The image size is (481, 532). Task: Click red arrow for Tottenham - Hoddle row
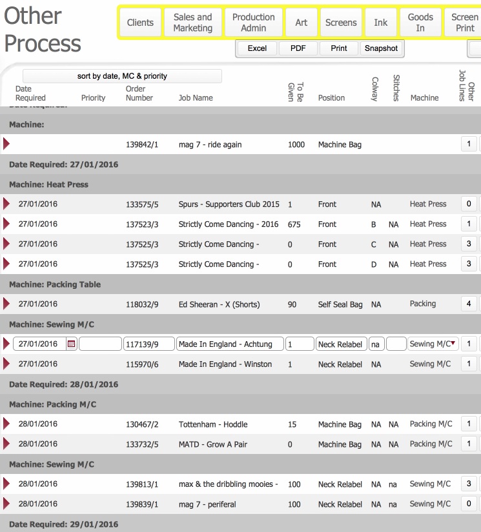[6, 424]
